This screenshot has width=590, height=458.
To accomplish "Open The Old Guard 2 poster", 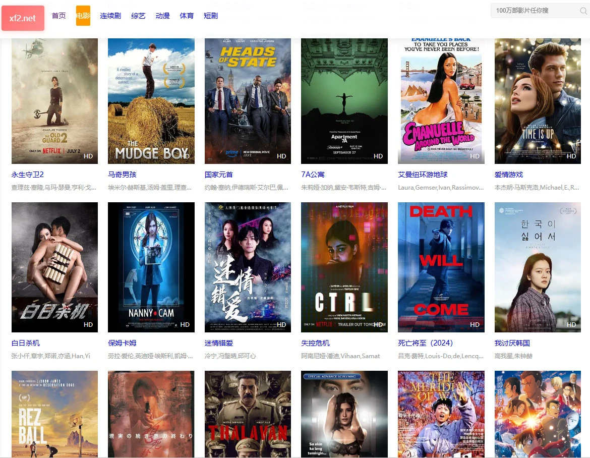I will (x=54, y=101).
